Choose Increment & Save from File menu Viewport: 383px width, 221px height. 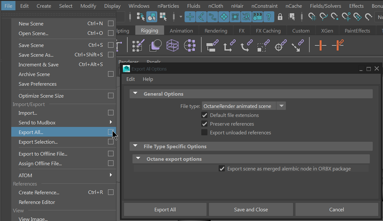(64, 64)
